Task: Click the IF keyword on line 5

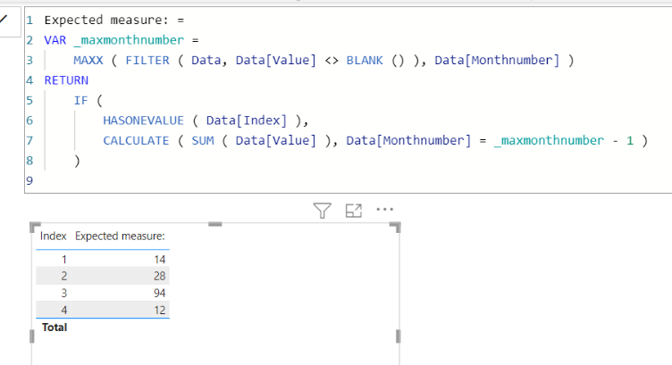Action: (80, 101)
